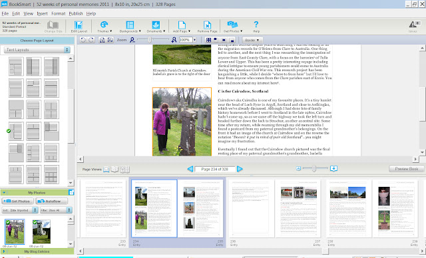Viewport: 426px width, 258px height.
Task: Open the Add Page dropdown
Action: click(x=182, y=27)
